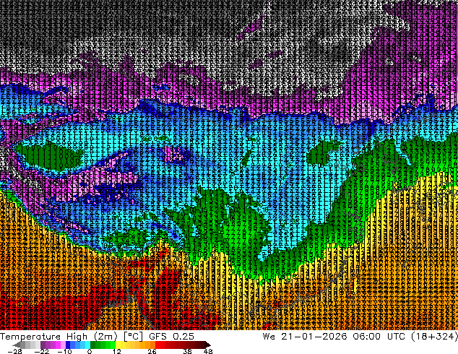This screenshot has width=458, height=354.
Task: Click the '-22' legend value
Action: pyautogui.click(x=42, y=351)
